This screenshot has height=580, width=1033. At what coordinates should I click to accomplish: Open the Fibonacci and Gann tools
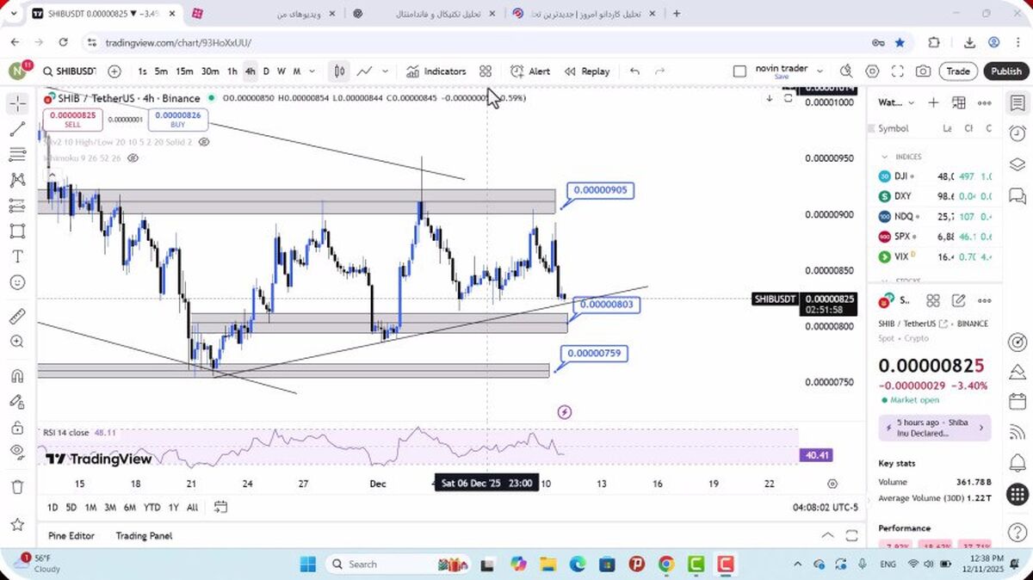click(x=17, y=155)
